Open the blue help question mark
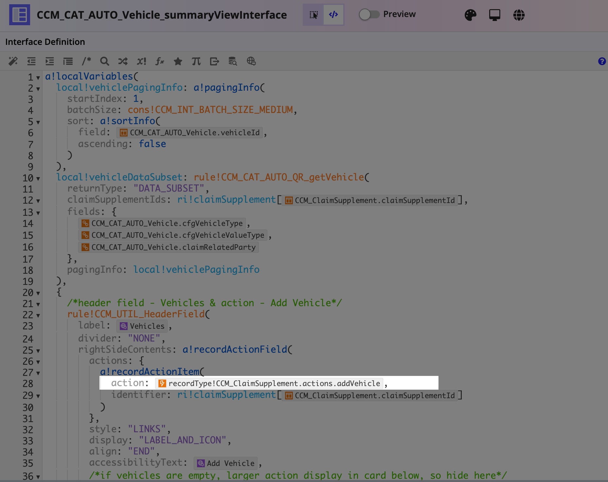The height and width of the screenshot is (482, 608). click(x=602, y=61)
